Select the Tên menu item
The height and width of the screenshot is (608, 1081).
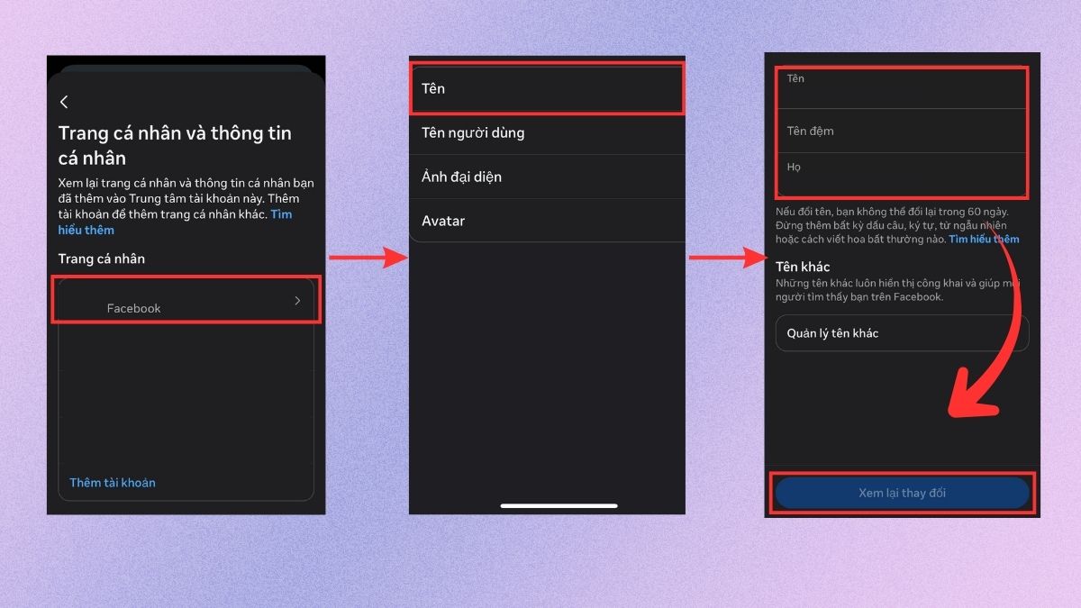(x=547, y=89)
